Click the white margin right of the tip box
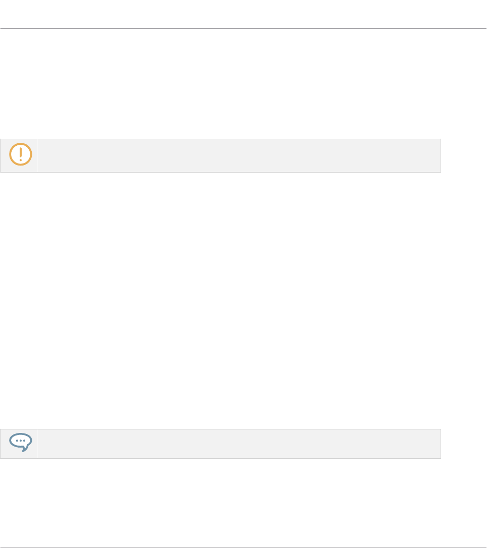This screenshot has width=487, height=548. coord(464,444)
